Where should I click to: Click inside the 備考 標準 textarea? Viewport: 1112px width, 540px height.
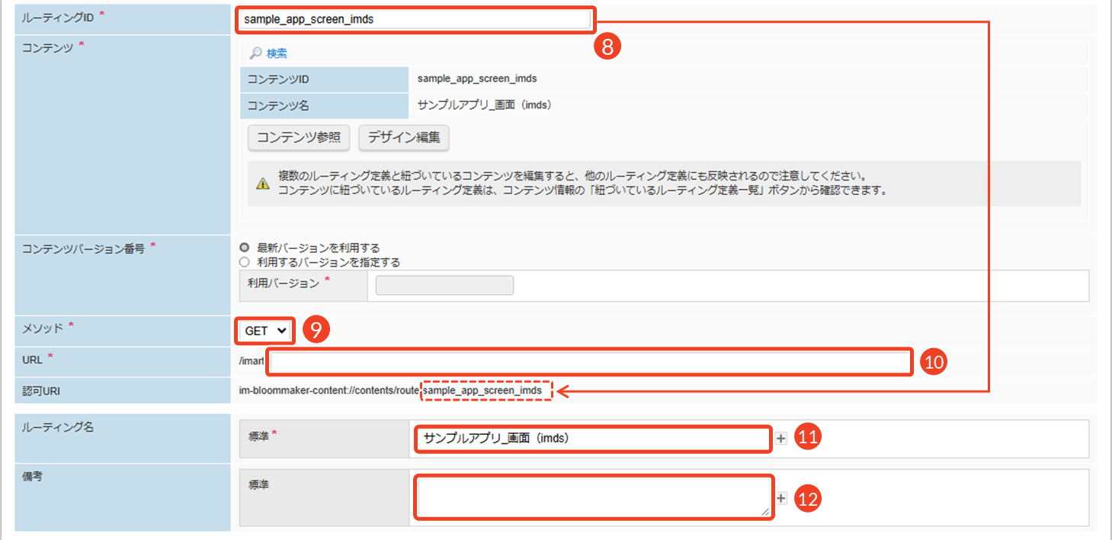[593, 497]
